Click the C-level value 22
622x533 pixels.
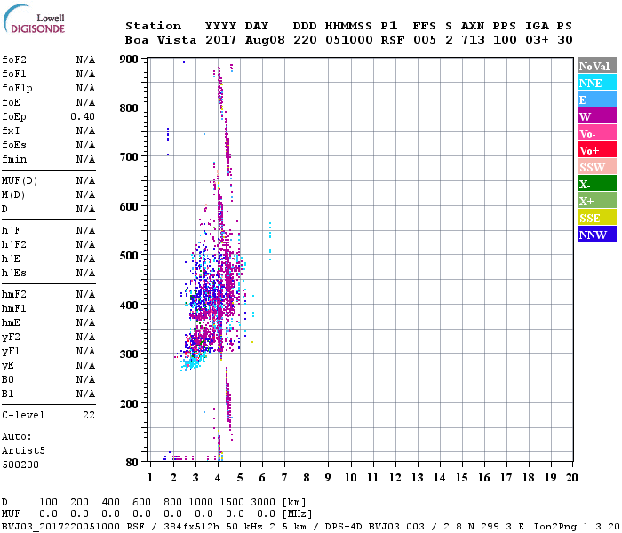click(89, 415)
